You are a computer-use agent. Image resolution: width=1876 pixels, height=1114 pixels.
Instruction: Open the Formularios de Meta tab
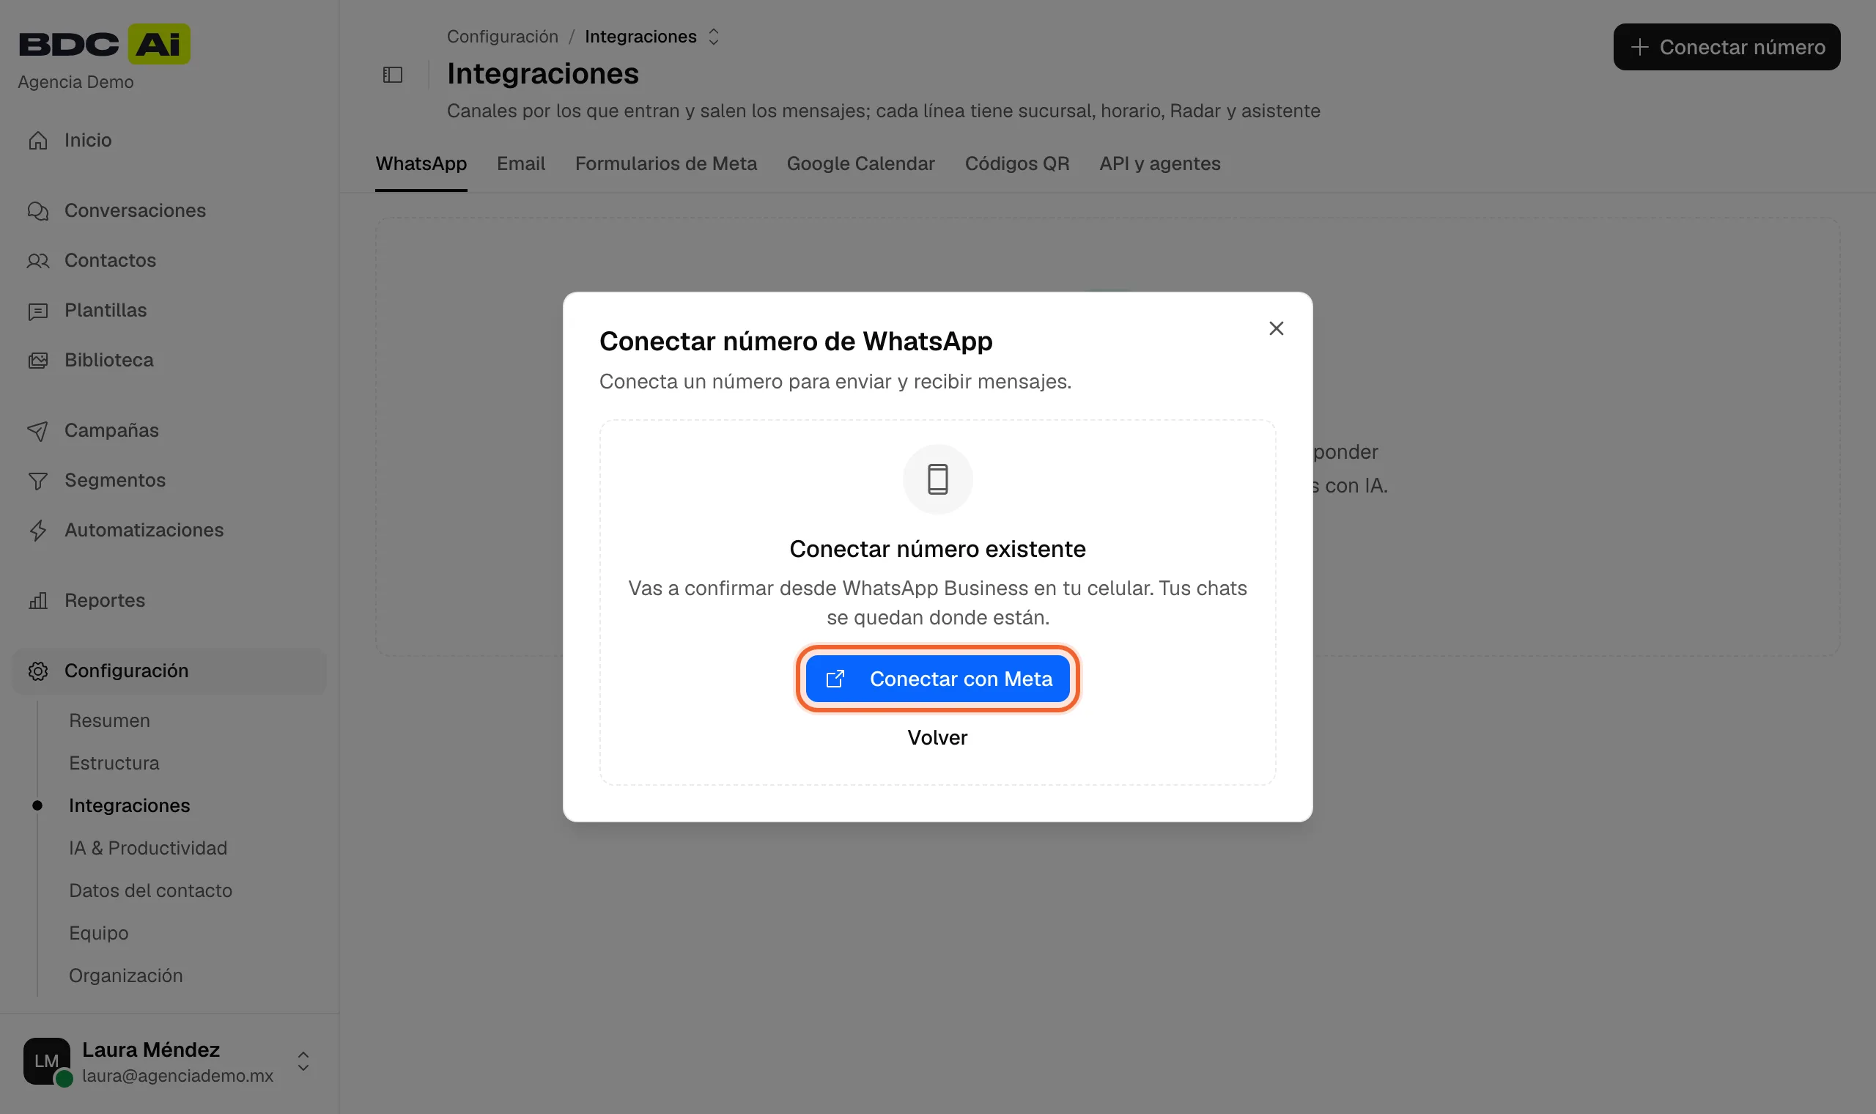pos(665,163)
